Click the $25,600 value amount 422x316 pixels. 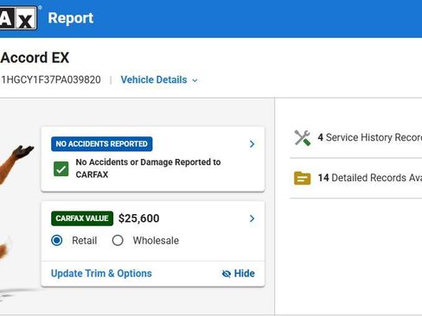(138, 218)
